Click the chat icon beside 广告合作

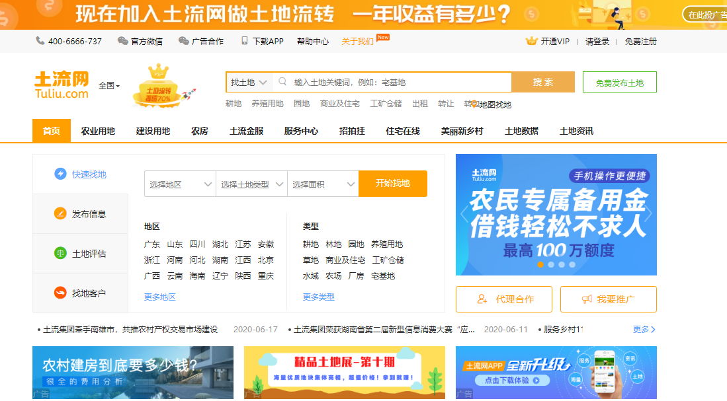[184, 41]
